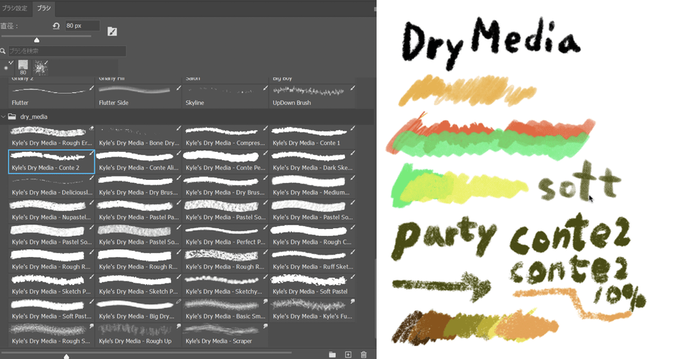Create a new brush group with folder icon
Image resolution: width=681 pixels, height=359 pixels.
(x=332, y=354)
